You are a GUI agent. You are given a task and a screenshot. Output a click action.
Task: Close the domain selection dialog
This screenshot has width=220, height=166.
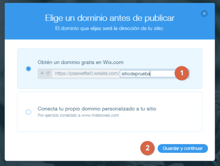coord(204,14)
